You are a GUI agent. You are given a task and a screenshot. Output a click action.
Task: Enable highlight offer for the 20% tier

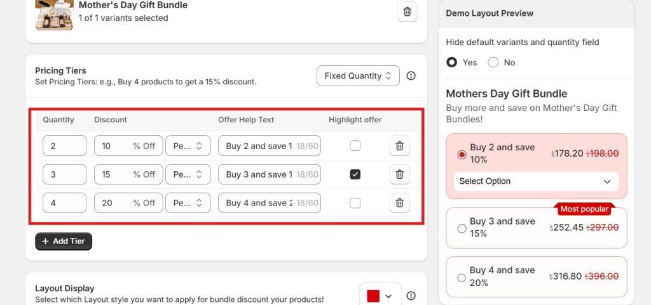[x=355, y=203]
